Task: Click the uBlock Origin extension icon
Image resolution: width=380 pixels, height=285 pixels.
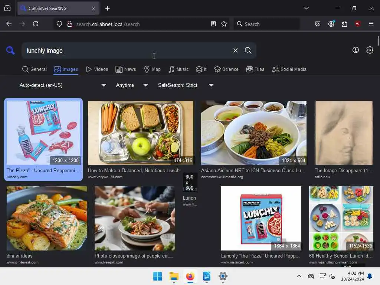Action: click(358, 24)
